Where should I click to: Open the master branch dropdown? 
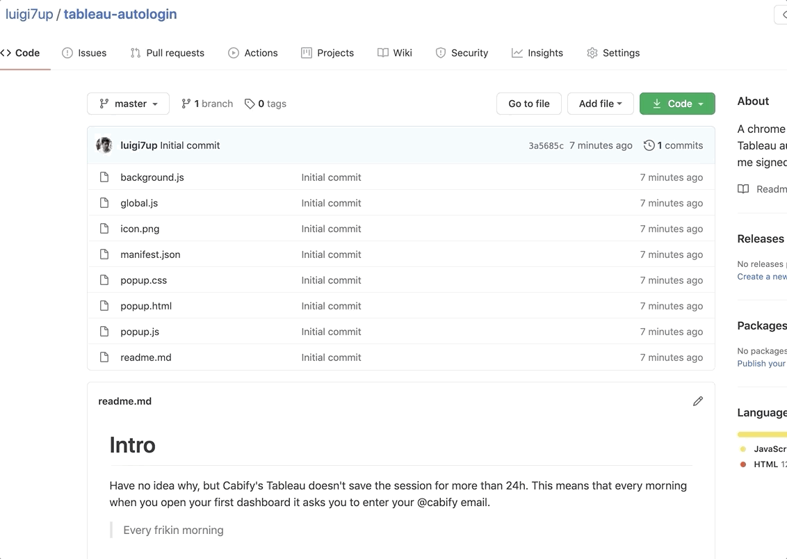(x=128, y=104)
